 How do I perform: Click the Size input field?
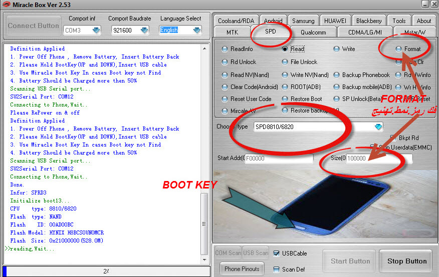(379, 158)
